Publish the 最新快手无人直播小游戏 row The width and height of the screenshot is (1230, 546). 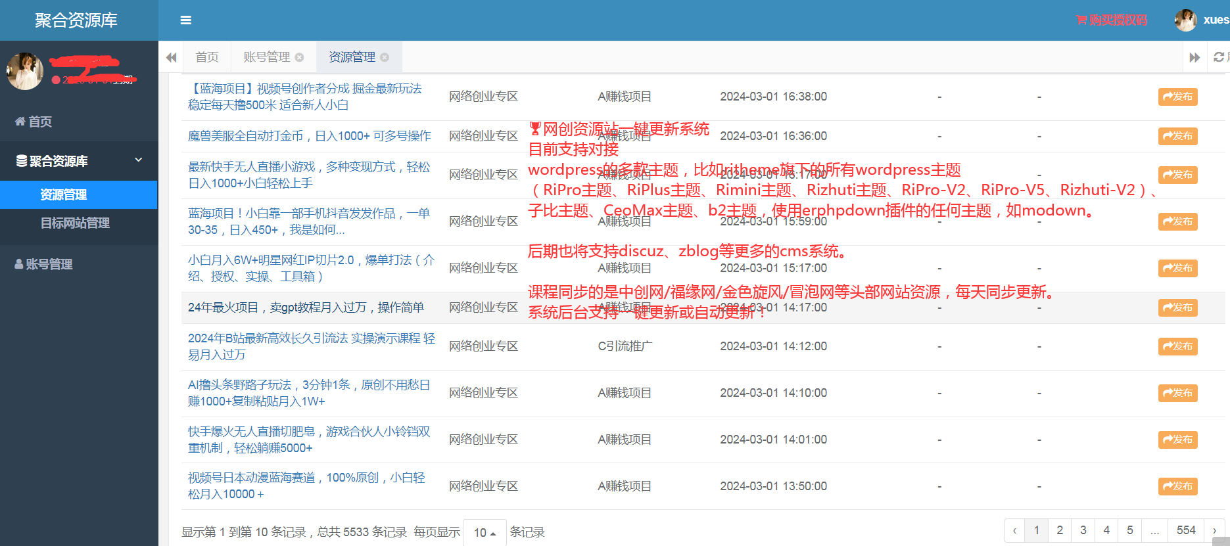tap(1177, 175)
